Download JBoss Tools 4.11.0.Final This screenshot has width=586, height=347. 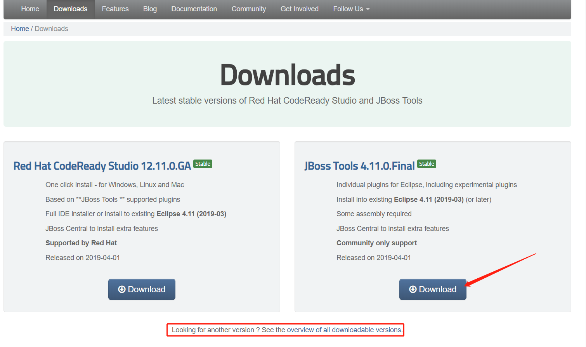(x=433, y=289)
